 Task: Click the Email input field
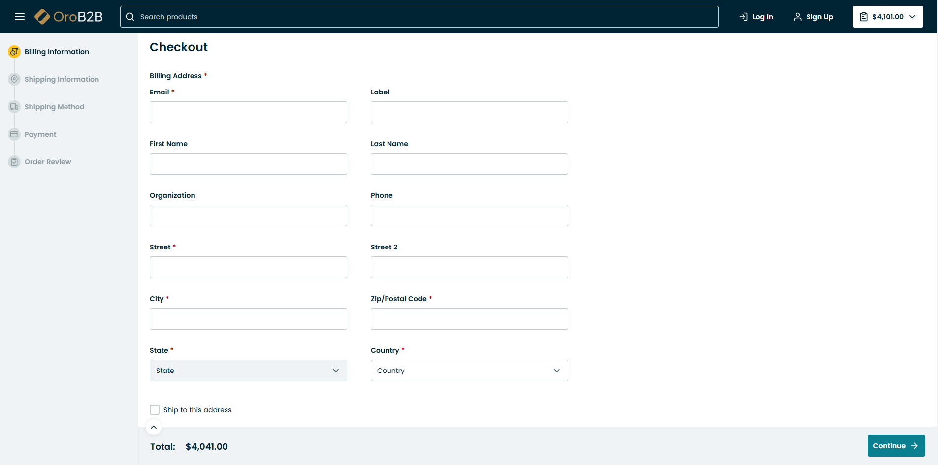pos(248,112)
